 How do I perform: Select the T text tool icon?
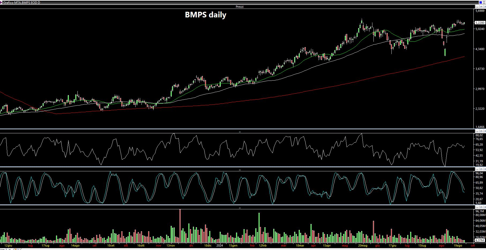[484, 2]
